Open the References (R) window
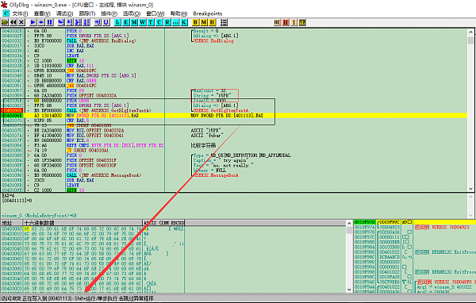 [167, 22]
